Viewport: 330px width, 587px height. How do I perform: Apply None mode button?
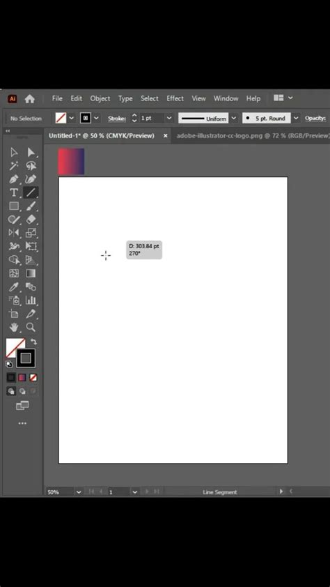33,377
